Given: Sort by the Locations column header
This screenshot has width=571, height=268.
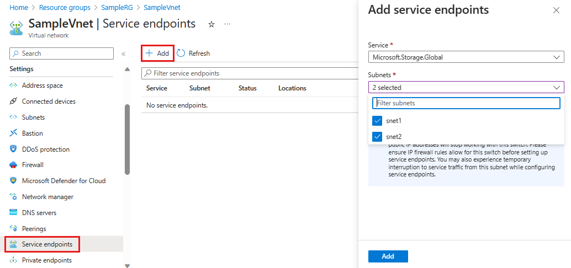Looking at the screenshot, I should [x=292, y=88].
